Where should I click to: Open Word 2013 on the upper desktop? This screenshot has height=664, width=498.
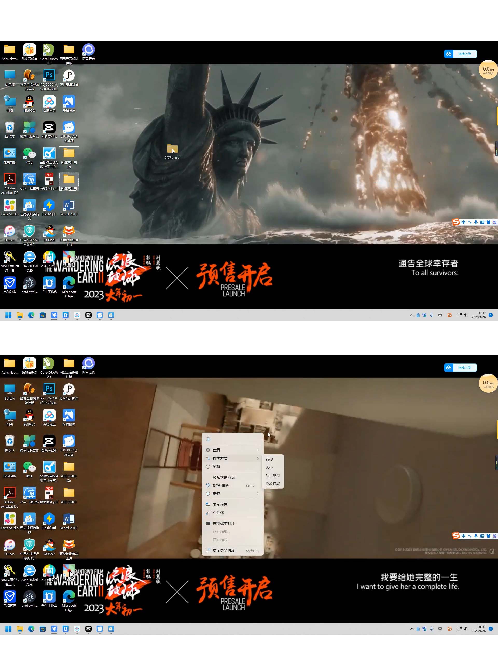click(x=69, y=208)
